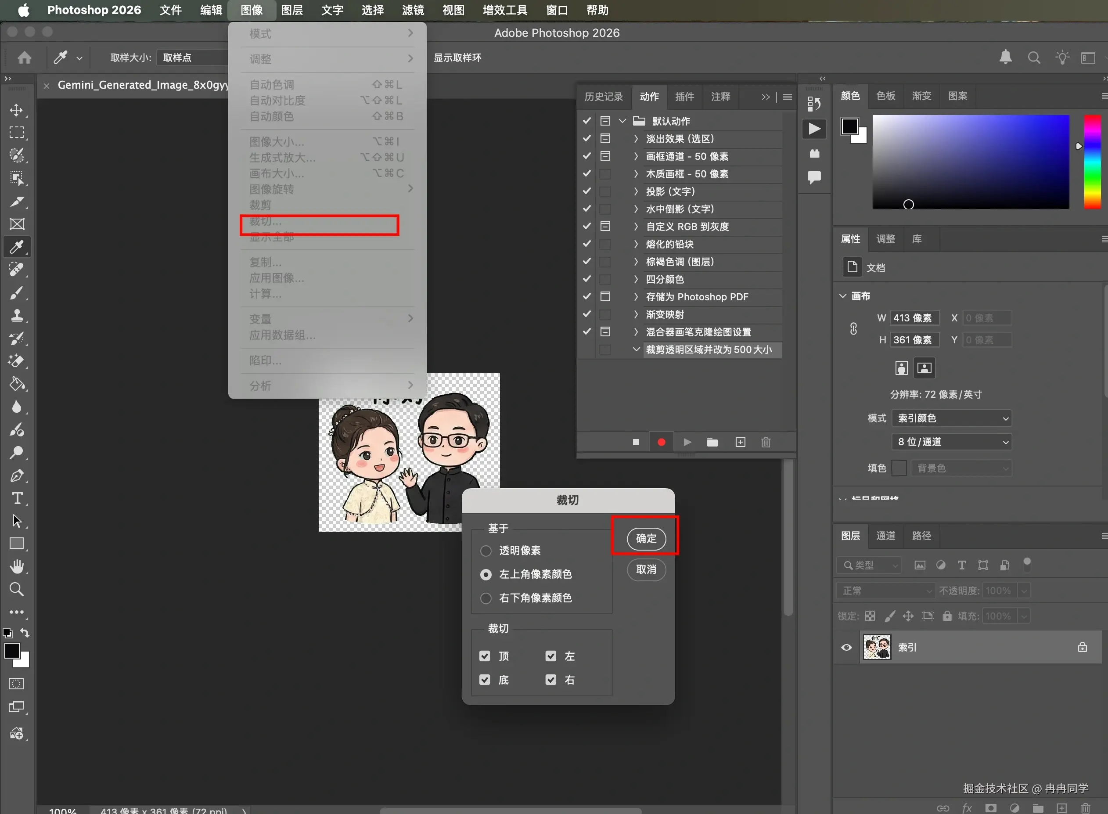Screen dimensions: 1108x814
Task: Select the Zoom tool
Action: tap(17, 589)
